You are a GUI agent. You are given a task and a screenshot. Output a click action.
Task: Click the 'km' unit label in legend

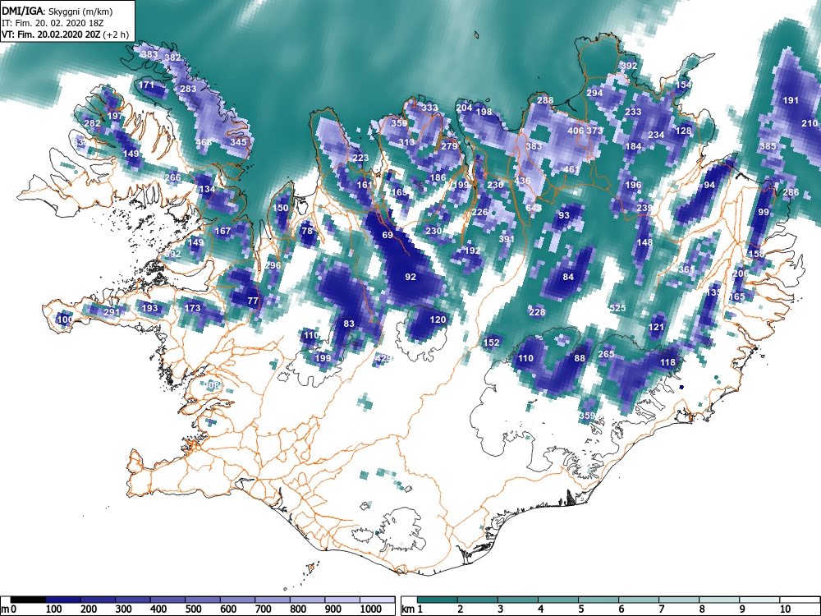(408, 609)
